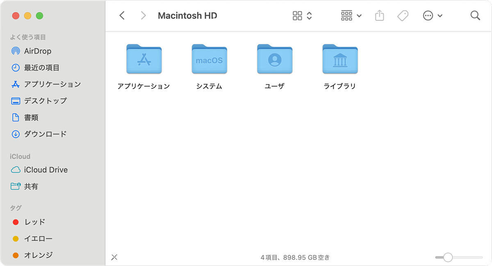Filter by オレンジ orange tag
The height and width of the screenshot is (266, 492).
click(33, 255)
